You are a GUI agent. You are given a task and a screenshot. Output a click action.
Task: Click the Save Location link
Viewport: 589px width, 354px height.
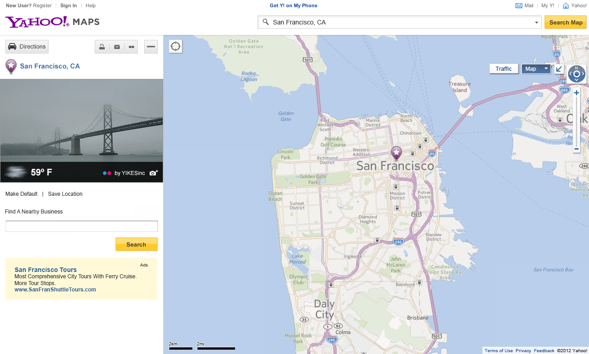(x=65, y=194)
